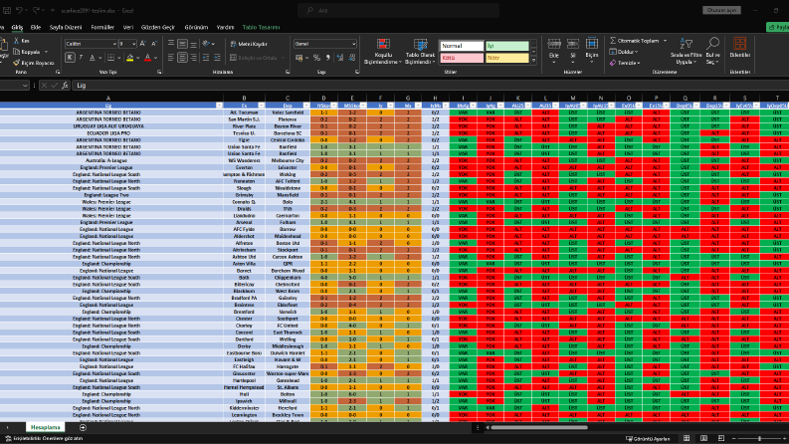Apply percent style format
789x444 pixels.
click(x=317, y=58)
